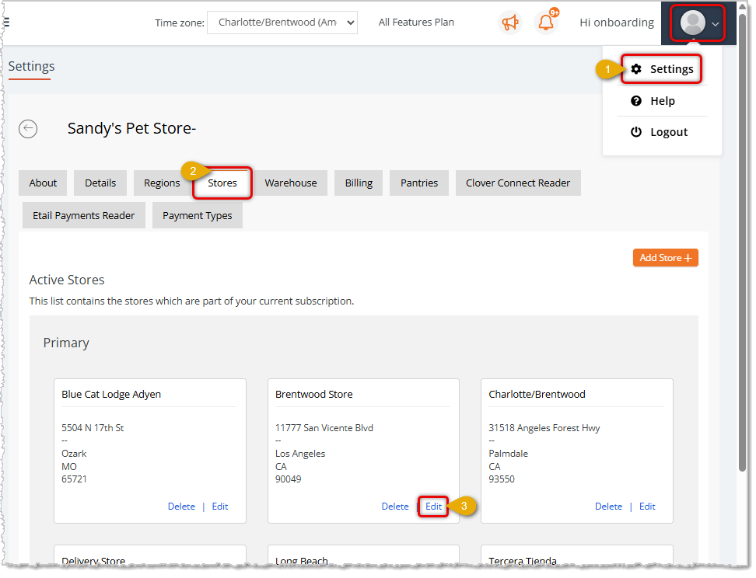This screenshot has height=578, width=756.
Task: Click the gear icon beside Settings
Action: tap(636, 69)
